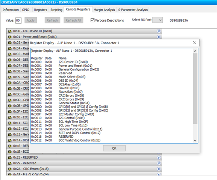Click the chip icon on the 0x12 row
This screenshot has height=180, width=217.
pyautogui.click(x=10, y=129)
